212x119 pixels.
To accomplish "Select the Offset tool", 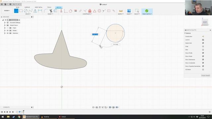I will (55, 11).
